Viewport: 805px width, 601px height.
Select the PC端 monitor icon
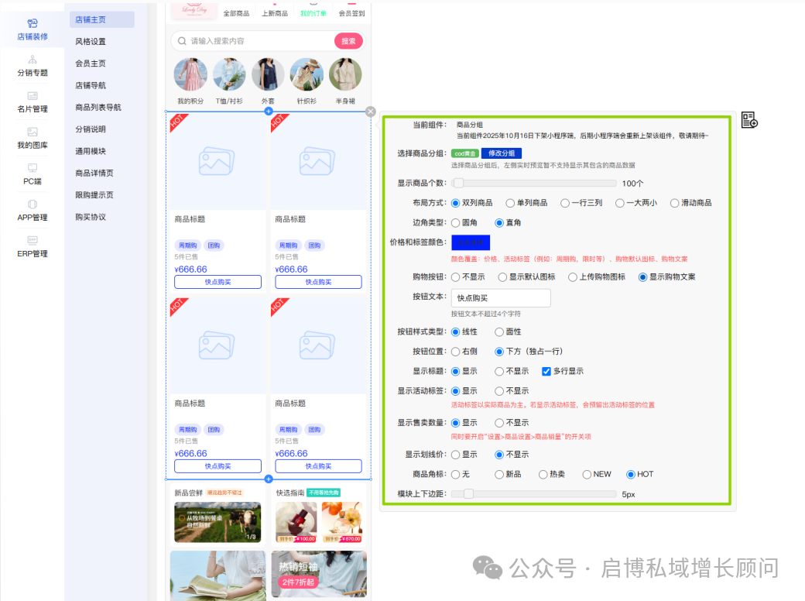pyautogui.click(x=33, y=168)
